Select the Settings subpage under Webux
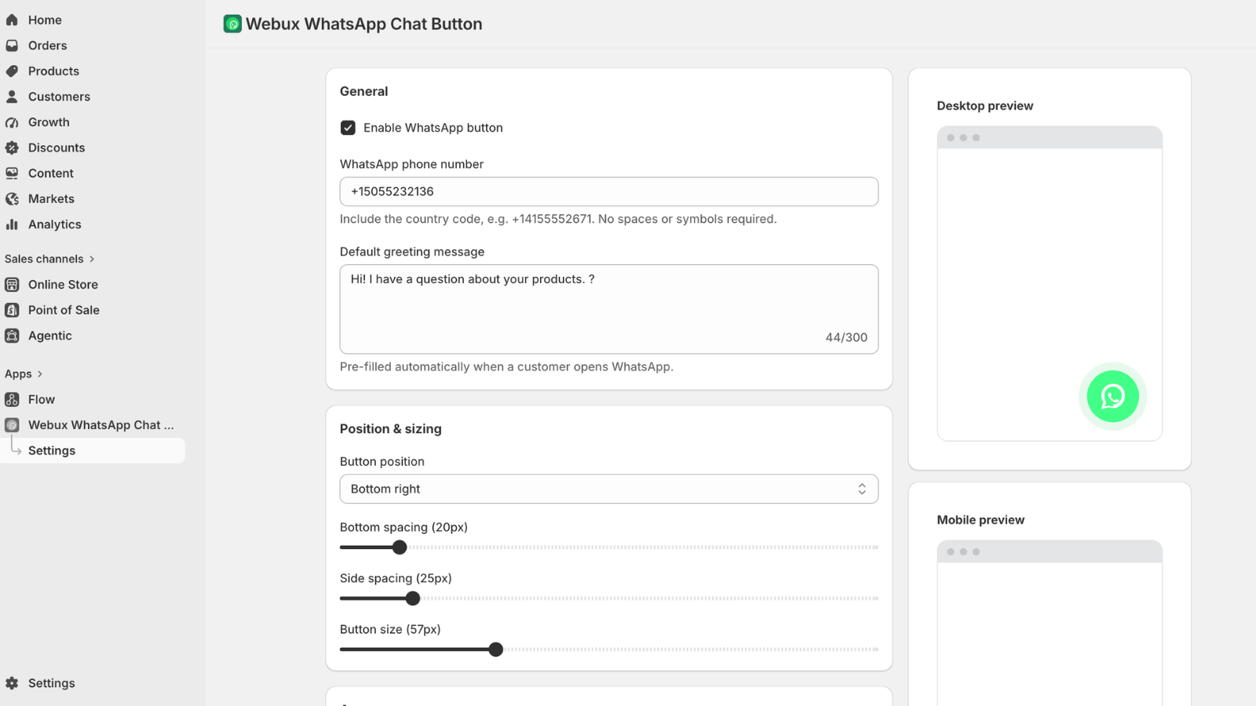The width and height of the screenshot is (1256, 706). point(52,450)
